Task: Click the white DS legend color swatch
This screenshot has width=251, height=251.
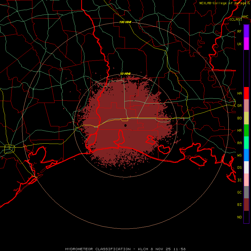Action: (246, 167)
